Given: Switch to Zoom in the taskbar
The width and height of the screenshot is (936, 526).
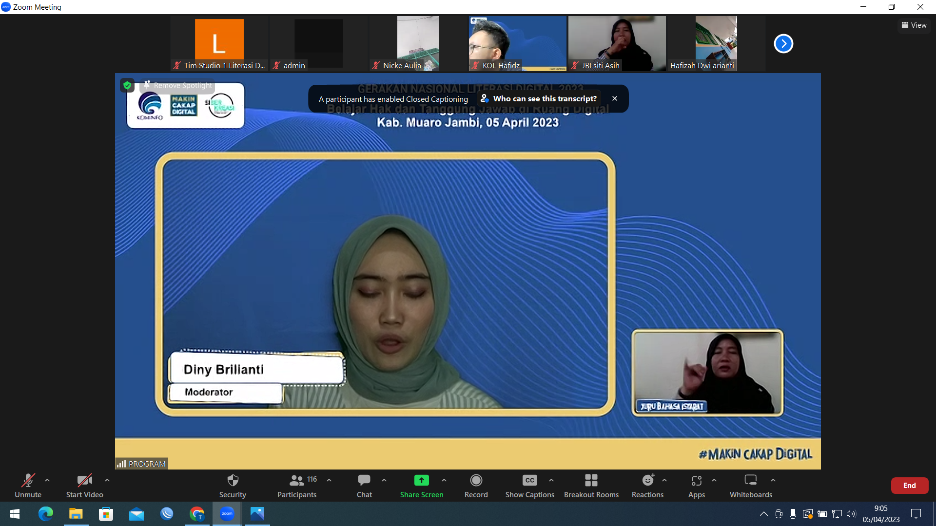Looking at the screenshot, I should (227, 514).
